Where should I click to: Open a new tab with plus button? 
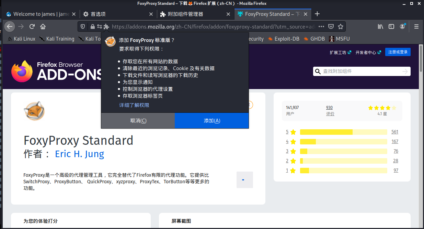[x=317, y=14]
